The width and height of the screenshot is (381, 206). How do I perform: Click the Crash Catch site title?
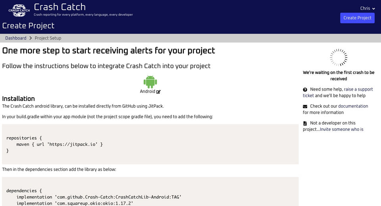point(60,7)
